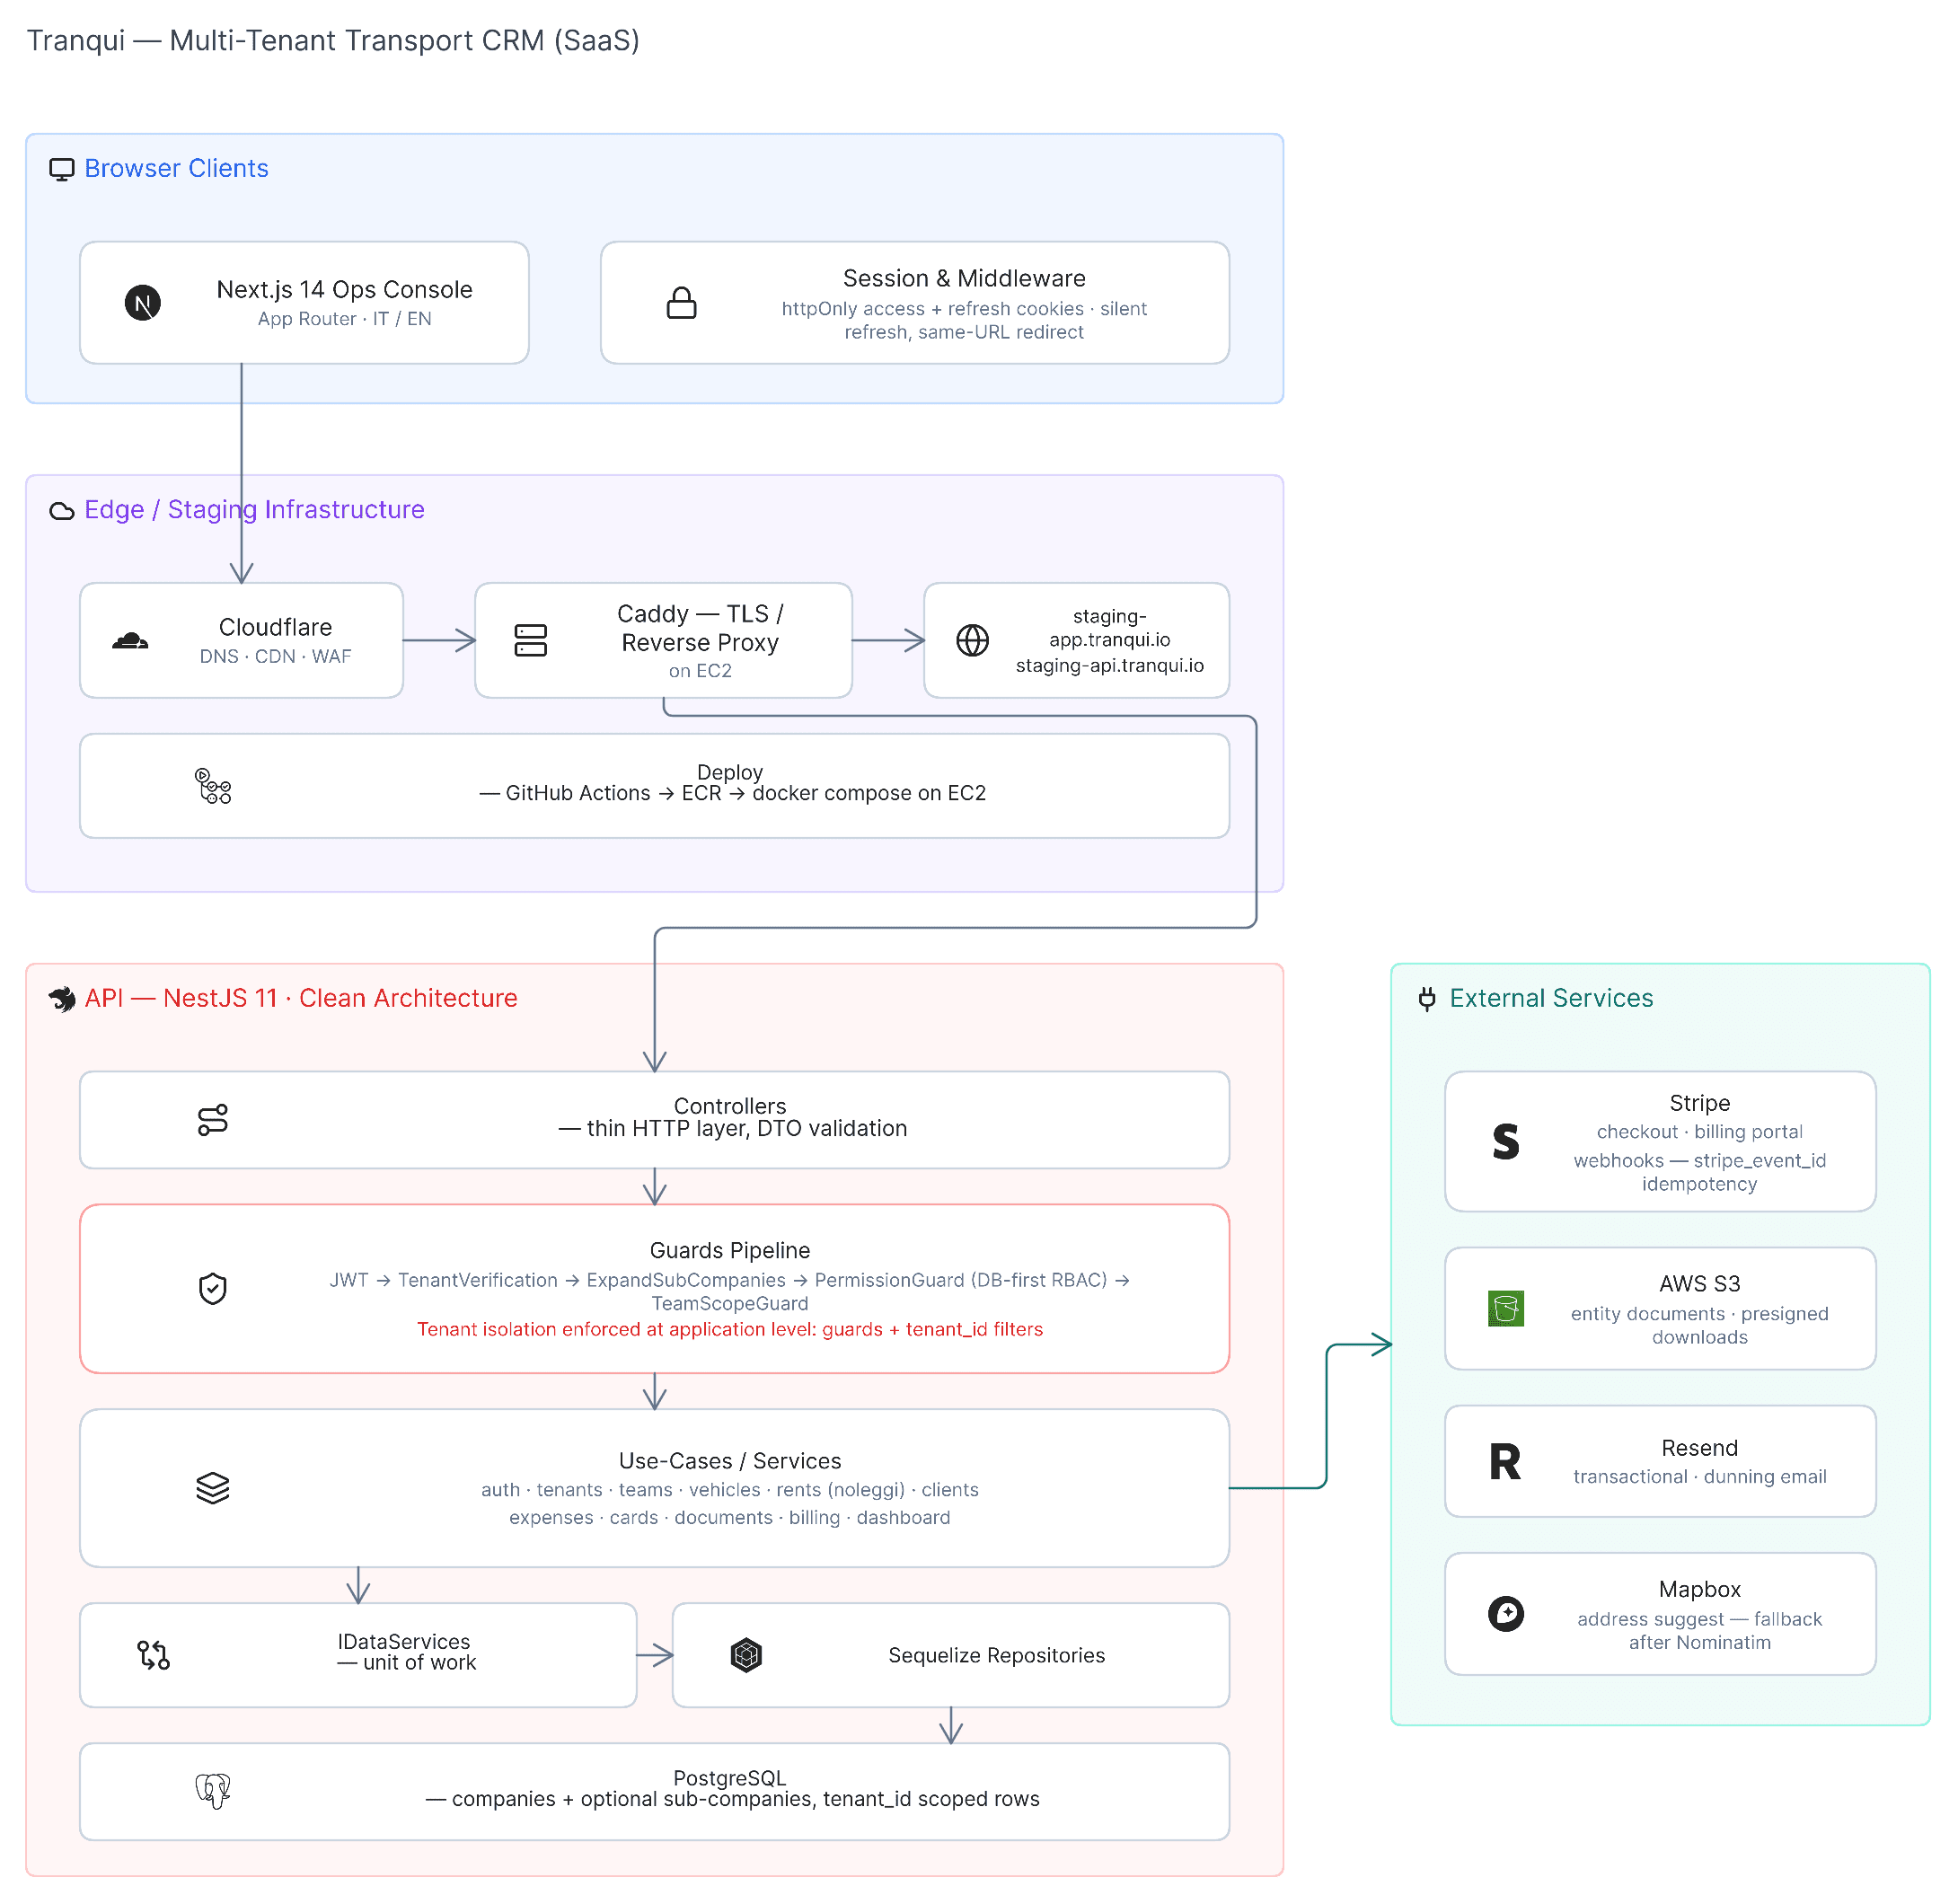Select the webhooks — stripe_event_id idempotency text
The image size is (1958, 1904).
pos(1700,1173)
